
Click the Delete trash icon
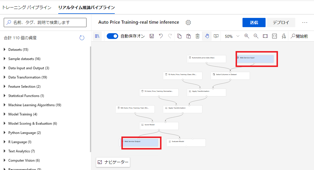click(x=198, y=36)
